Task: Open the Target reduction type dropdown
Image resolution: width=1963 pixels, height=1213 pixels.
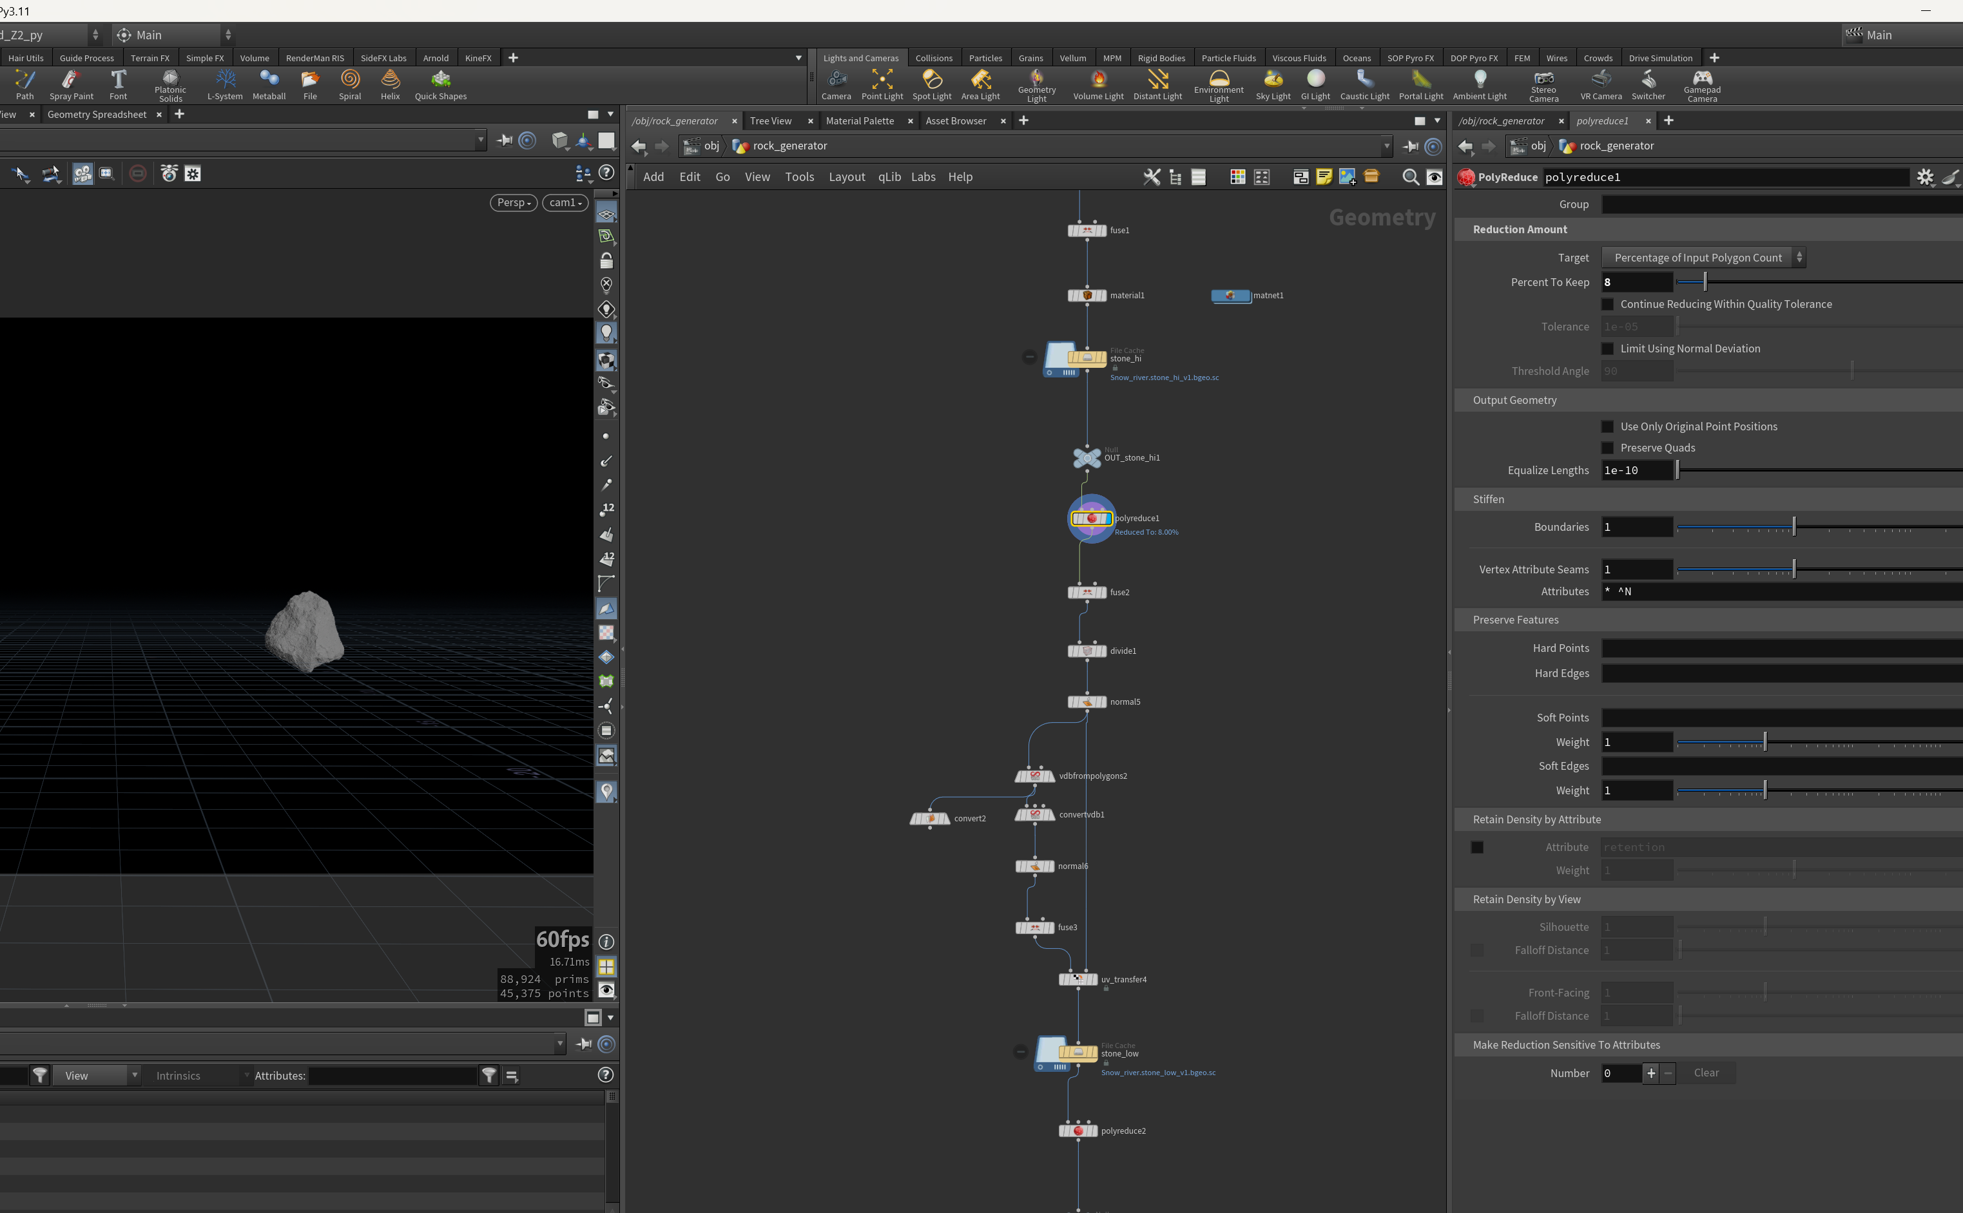Action: [x=1704, y=258]
